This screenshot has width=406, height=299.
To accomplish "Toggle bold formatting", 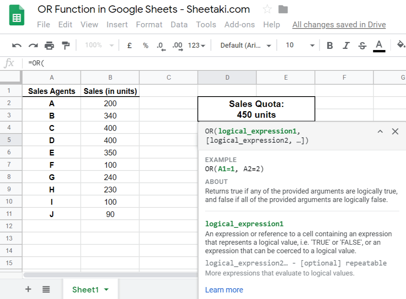I will click(x=330, y=45).
